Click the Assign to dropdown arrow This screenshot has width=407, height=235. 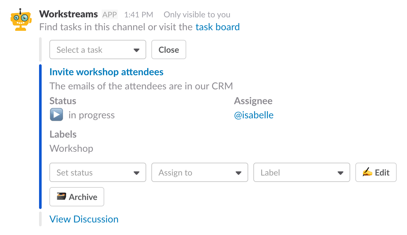(x=238, y=173)
